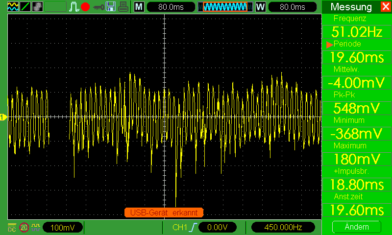Viewport: 392px width, 235px height.
Task: Select the 19.60ms Anst.zeit reading
Action: [357, 210]
